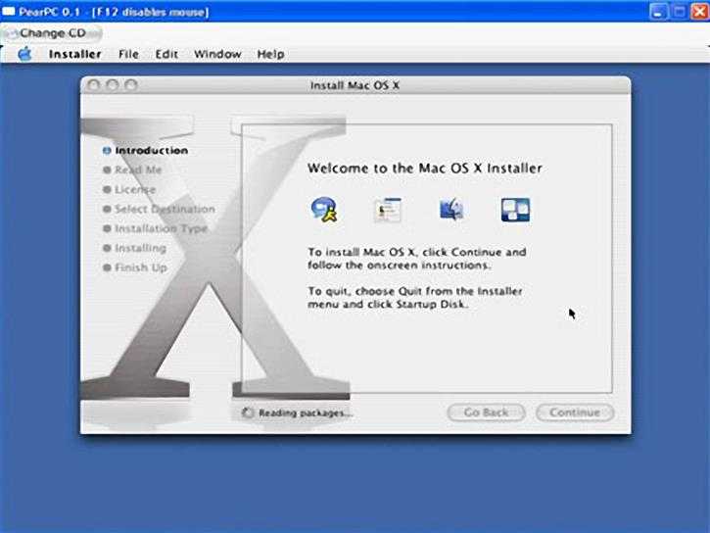
Task: Maximize the PearPC window
Action: click(x=680, y=12)
